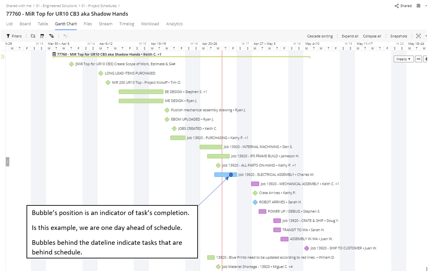Click the ROBOT ARRIVES blue milestone diamond

pos(255,202)
